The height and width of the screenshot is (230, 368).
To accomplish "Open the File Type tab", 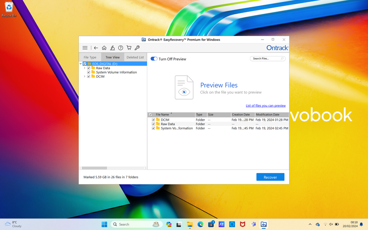I will pos(90,57).
